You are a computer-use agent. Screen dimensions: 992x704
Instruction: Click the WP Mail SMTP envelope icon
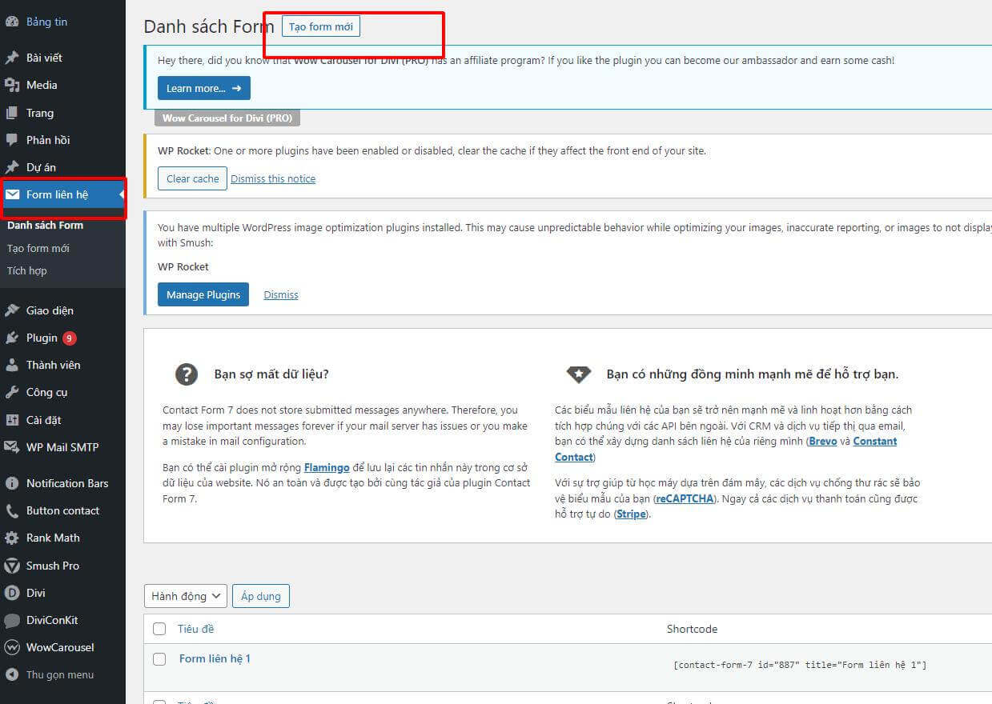pyautogui.click(x=13, y=446)
